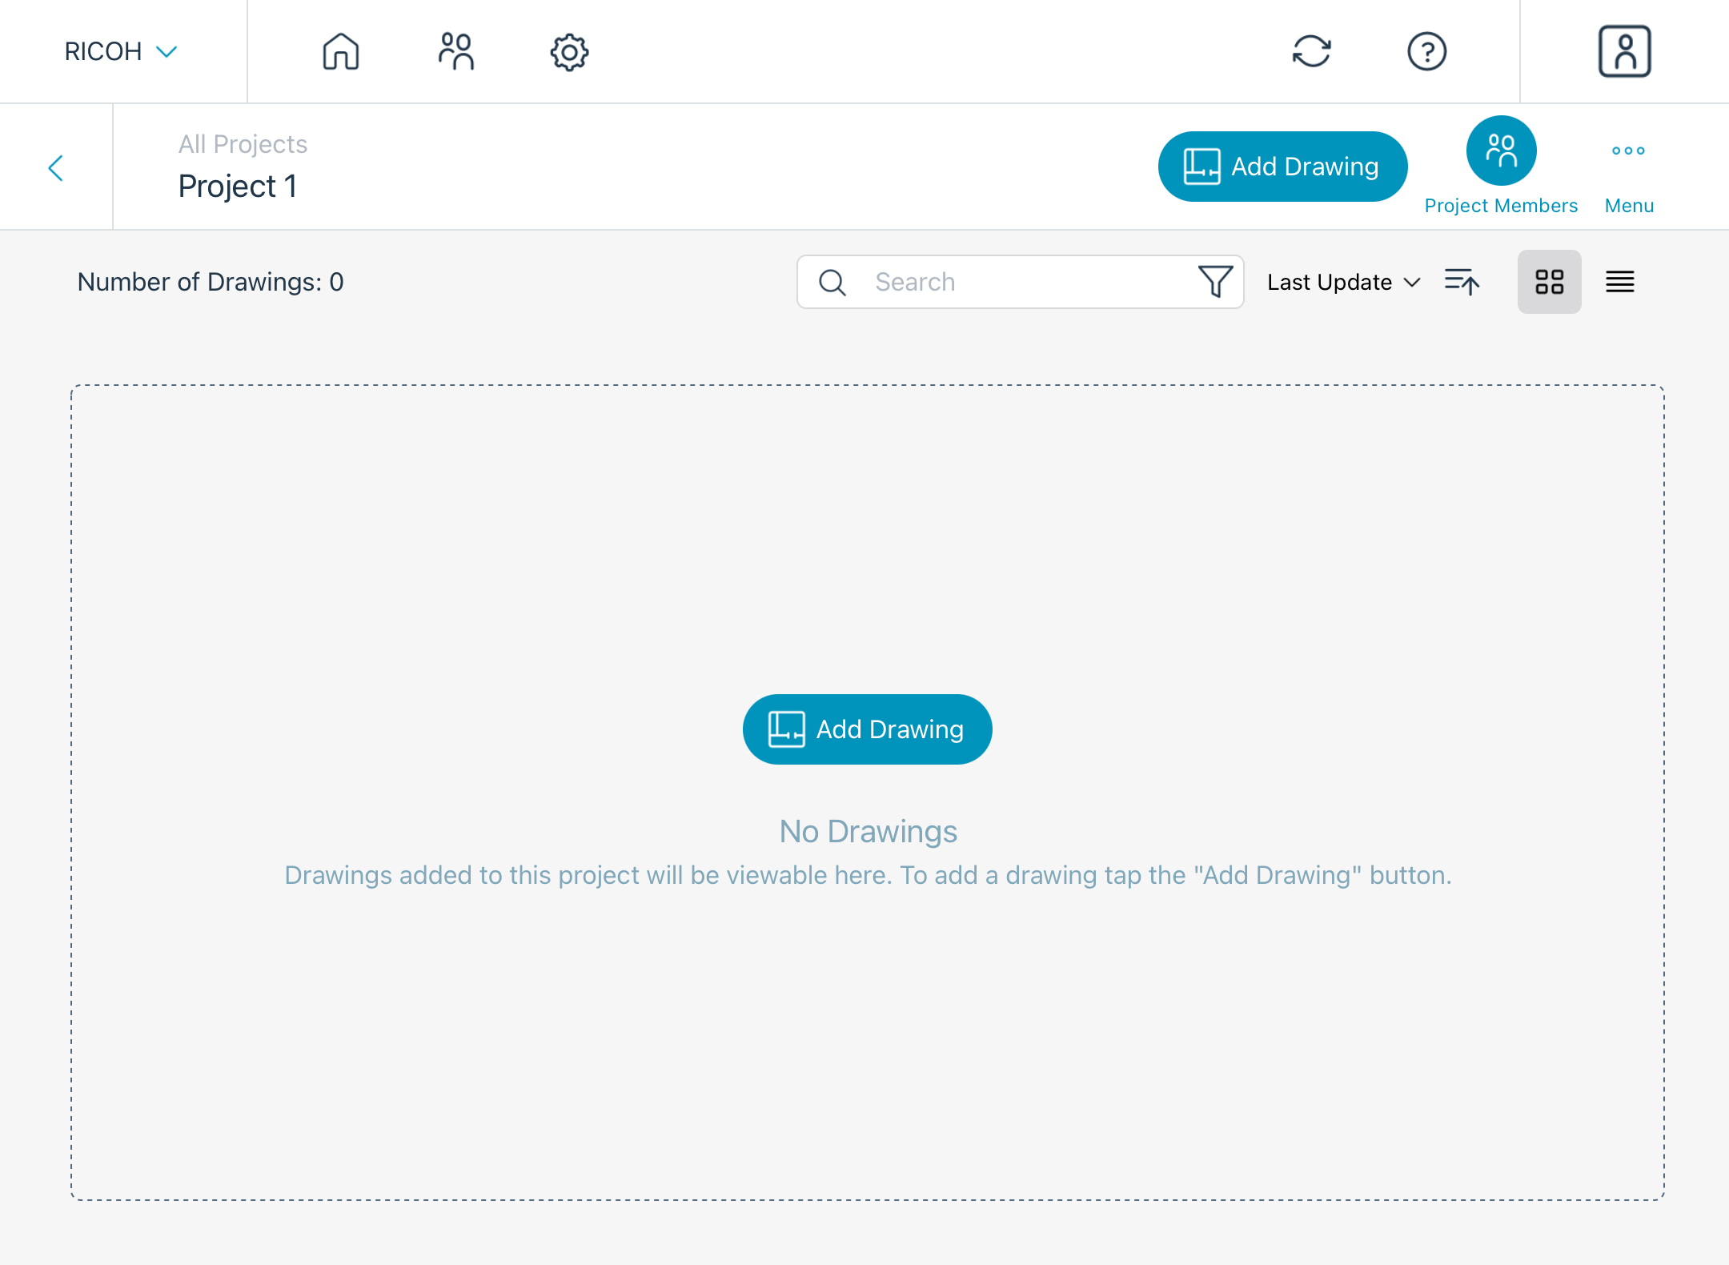1729x1265 pixels.
Task: Click the Number of Drawings: 0 text
Action: [x=211, y=282]
